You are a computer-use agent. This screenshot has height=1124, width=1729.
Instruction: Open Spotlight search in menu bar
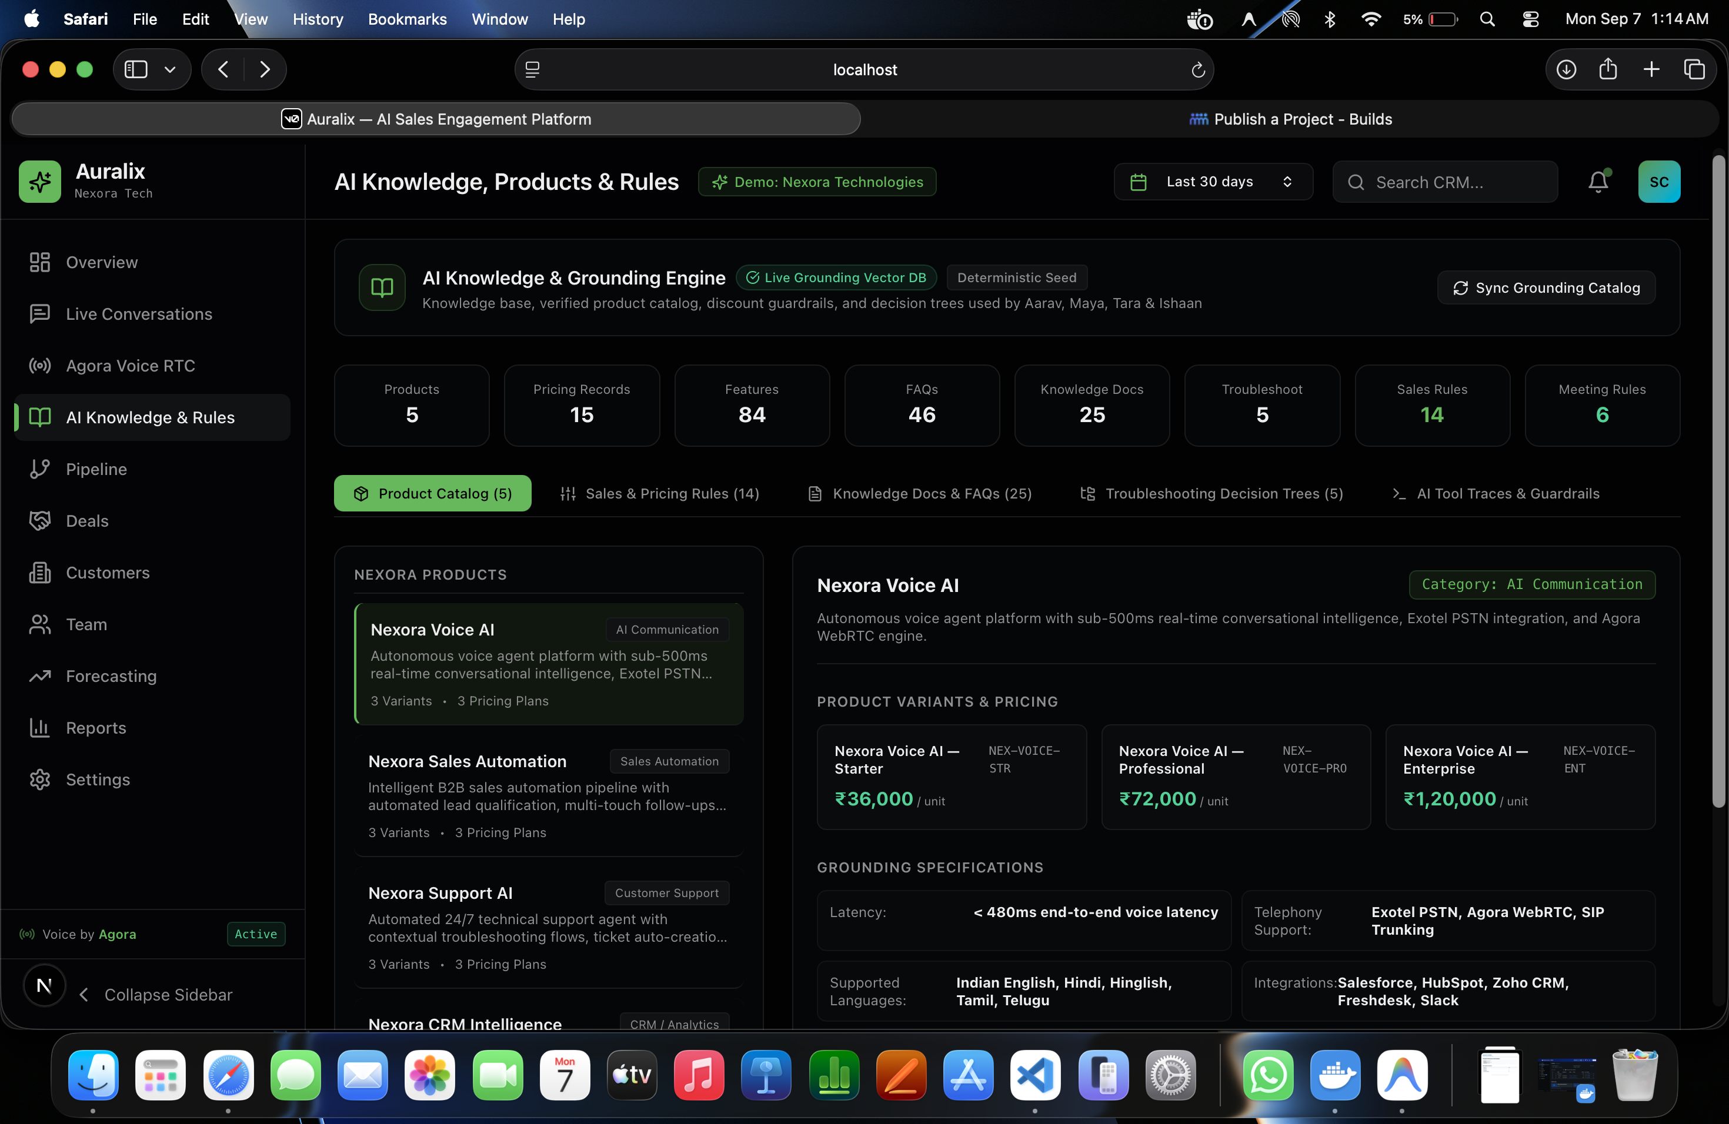(1486, 19)
